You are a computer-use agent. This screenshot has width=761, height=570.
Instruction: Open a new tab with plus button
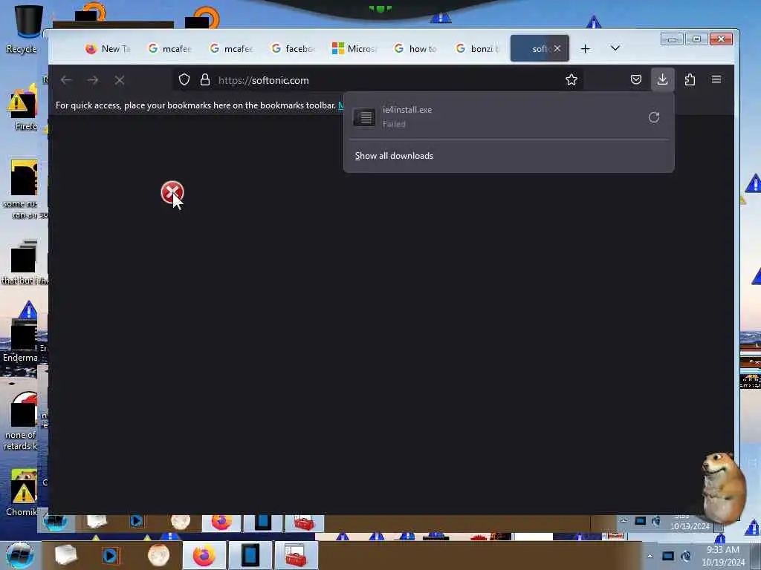(x=586, y=48)
